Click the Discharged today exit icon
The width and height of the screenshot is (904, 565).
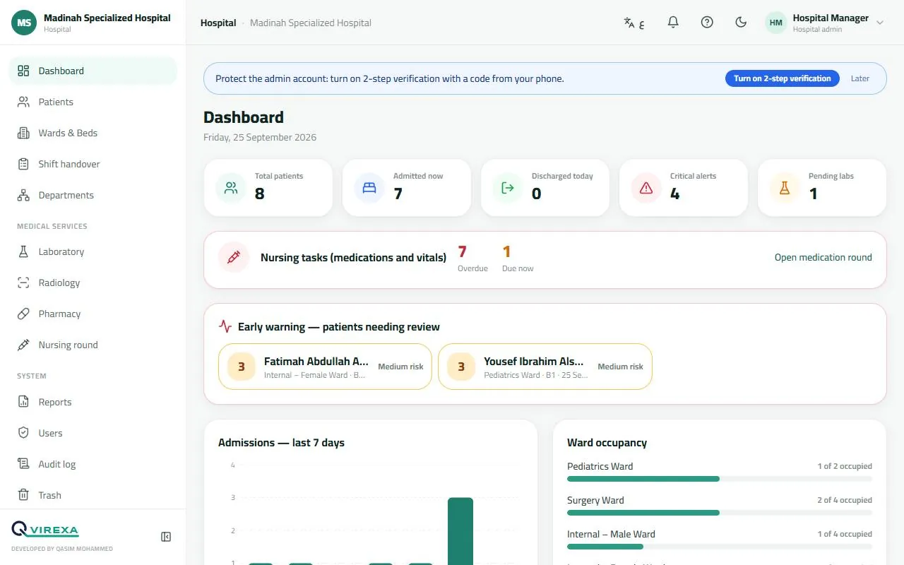[x=508, y=188]
